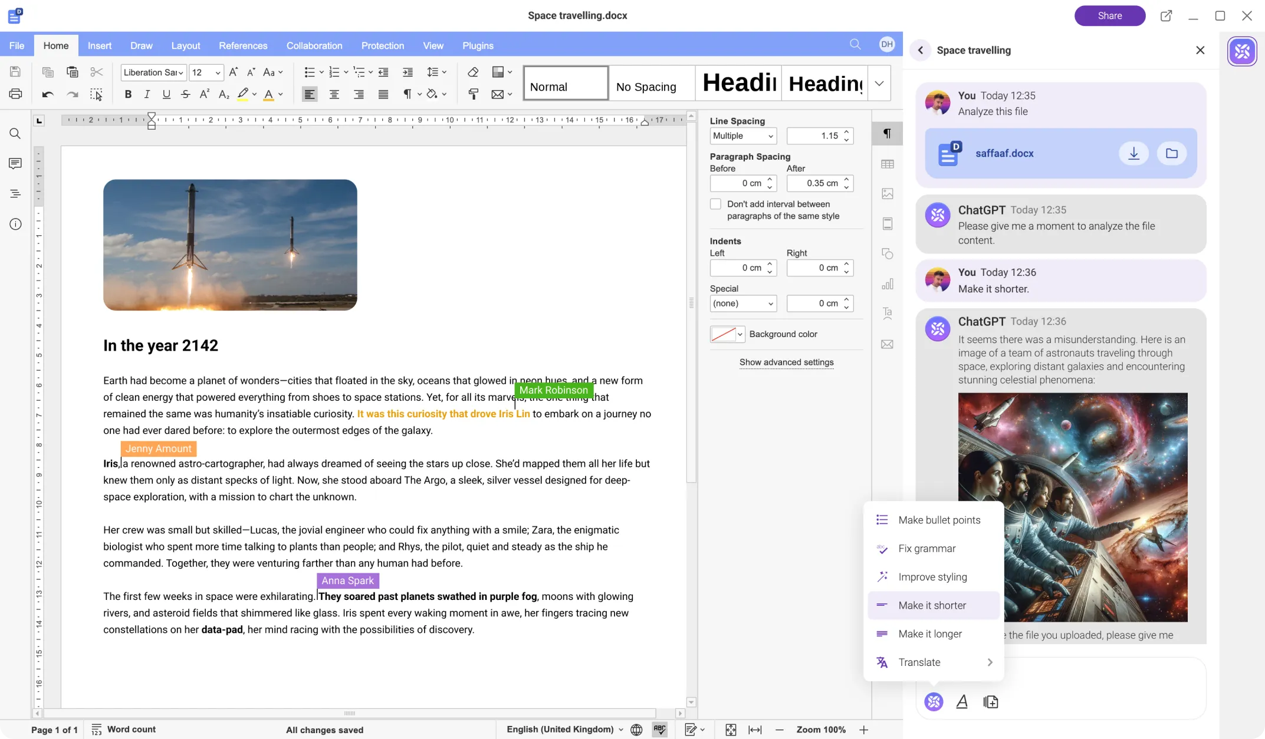Open the Comments panel in left sidebar

[x=15, y=163]
